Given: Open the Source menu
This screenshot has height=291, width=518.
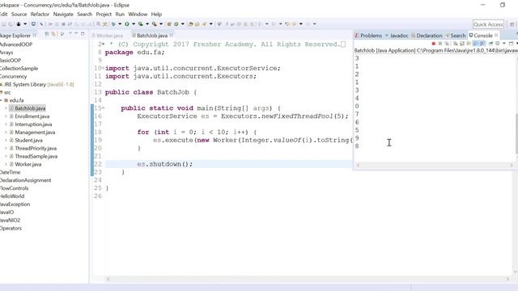Looking at the screenshot, I should pos(19,15).
